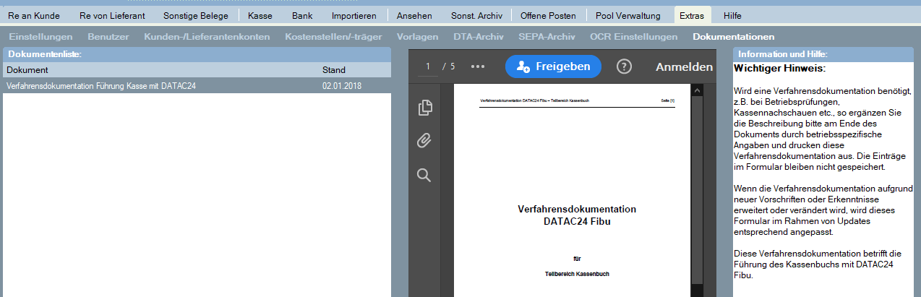Switch to the Offene Posten tab
The width and height of the screenshot is (921, 297).
pos(549,15)
